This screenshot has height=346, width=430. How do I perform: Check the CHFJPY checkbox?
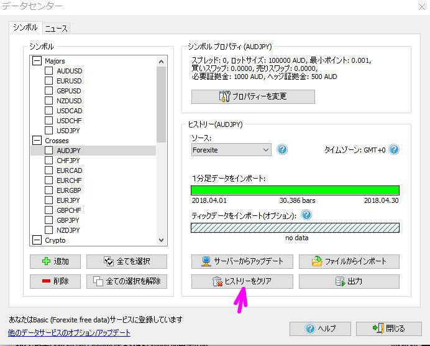coord(49,160)
